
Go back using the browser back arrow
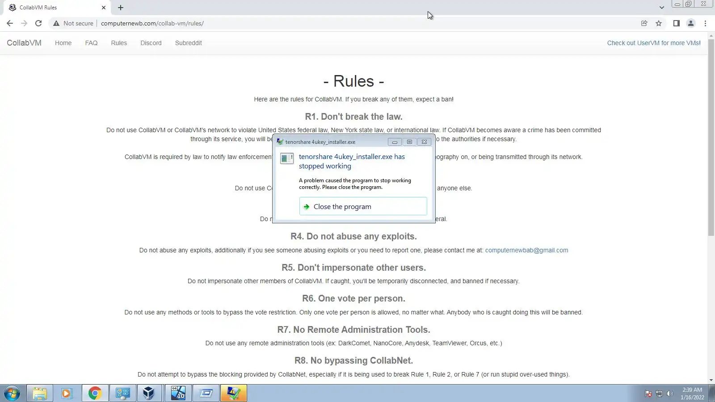10,23
